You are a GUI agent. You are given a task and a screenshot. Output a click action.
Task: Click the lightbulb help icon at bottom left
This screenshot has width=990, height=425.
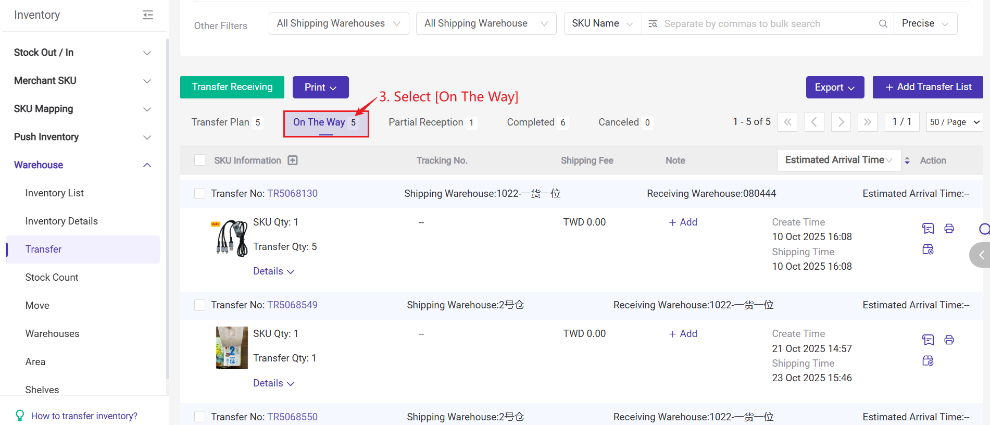pos(20,416)
